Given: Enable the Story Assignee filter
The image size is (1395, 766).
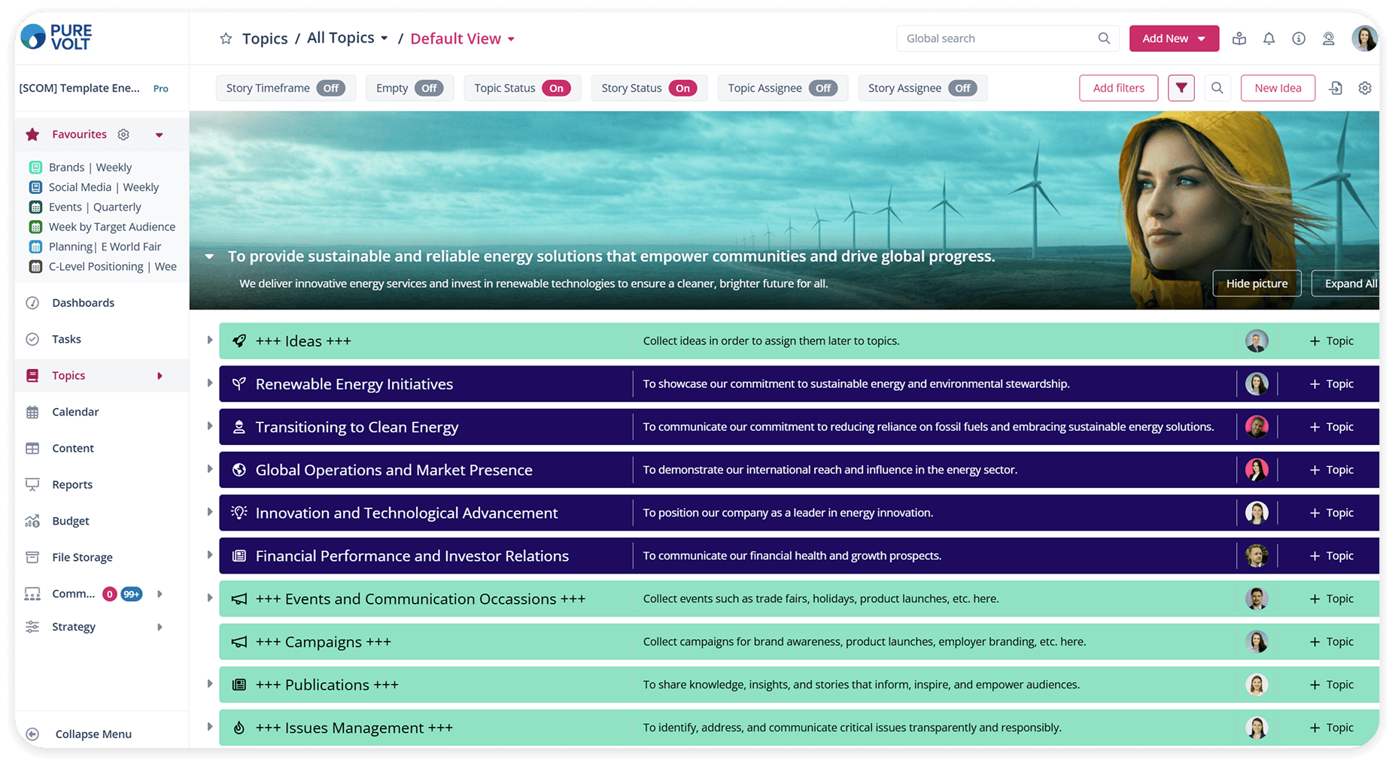Looking at the screenshot, I should pos(962,88).
